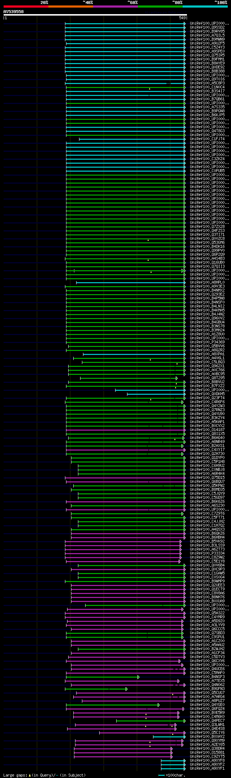Click the cyan alignment bar for UniRef100_A8XPA1

134,354
